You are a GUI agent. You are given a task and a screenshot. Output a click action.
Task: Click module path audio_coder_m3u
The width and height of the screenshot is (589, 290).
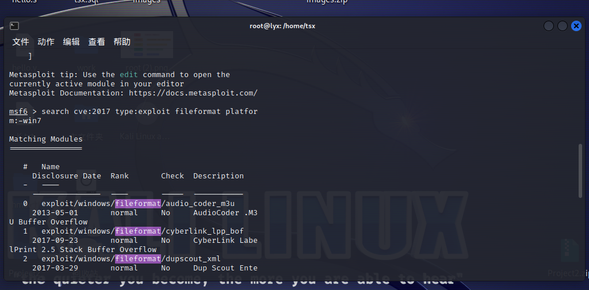(138, 204)
